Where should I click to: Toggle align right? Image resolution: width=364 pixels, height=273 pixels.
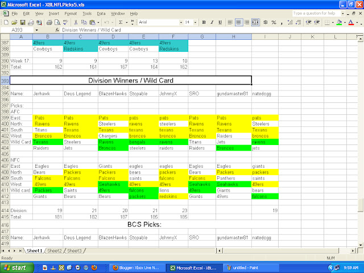247,22
